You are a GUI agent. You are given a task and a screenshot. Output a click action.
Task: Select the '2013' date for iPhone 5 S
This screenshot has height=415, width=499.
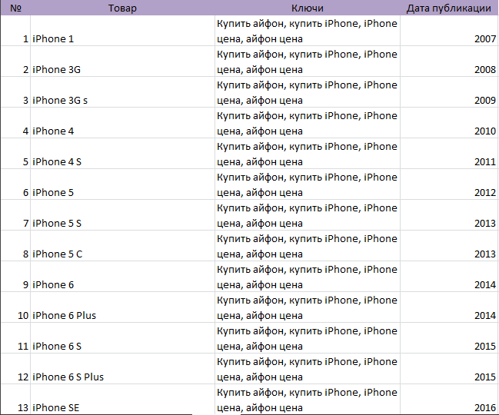pyautogui.click(x=449, y=215)
